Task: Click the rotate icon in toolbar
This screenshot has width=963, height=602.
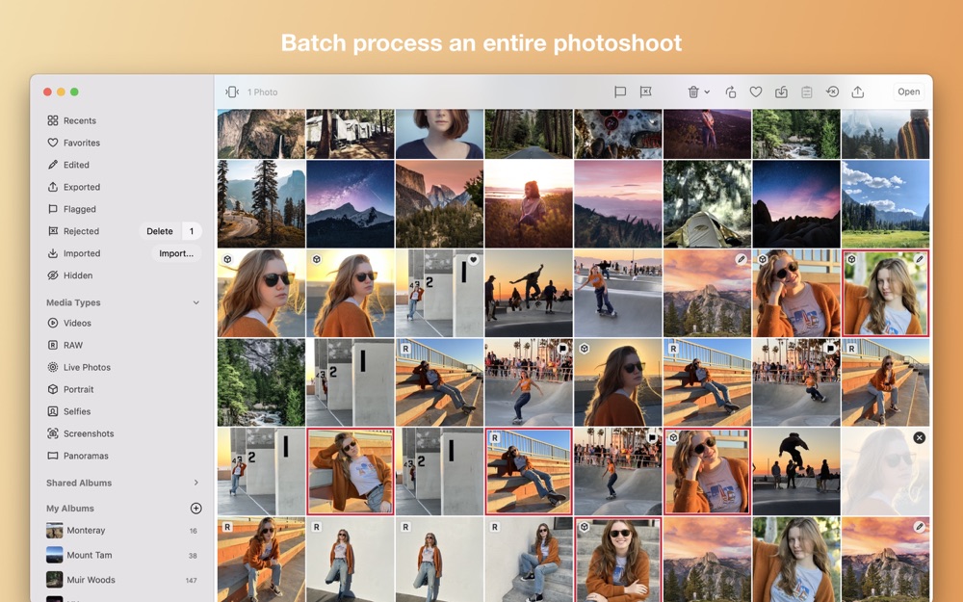Action: point(730,92)
